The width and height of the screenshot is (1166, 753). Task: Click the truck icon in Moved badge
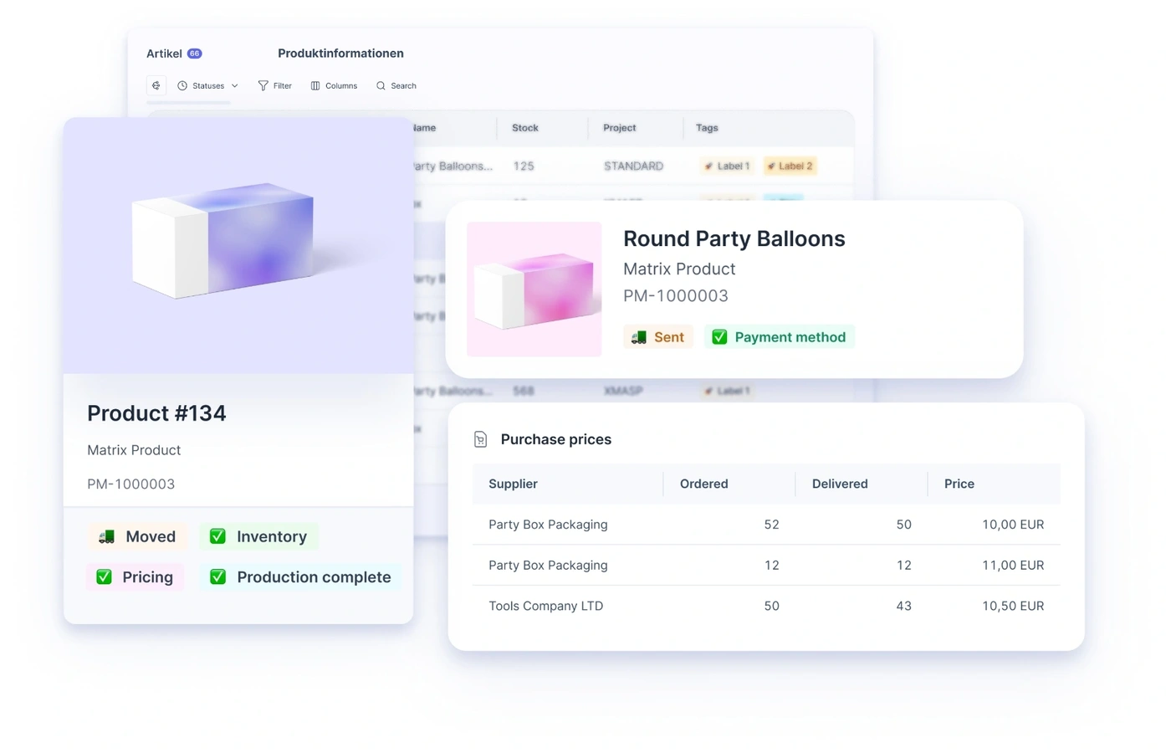coord(106,537)
